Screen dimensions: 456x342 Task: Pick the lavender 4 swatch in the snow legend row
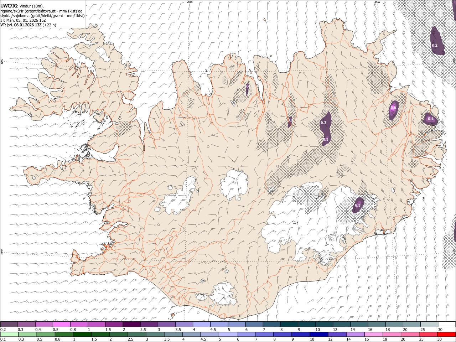pos(202,324)
